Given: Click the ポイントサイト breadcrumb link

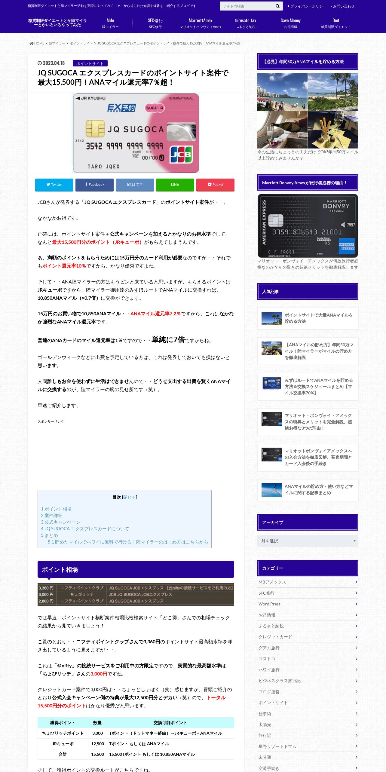Looking at the screenshot, I should pyautogui.click(x=81, y=43).
